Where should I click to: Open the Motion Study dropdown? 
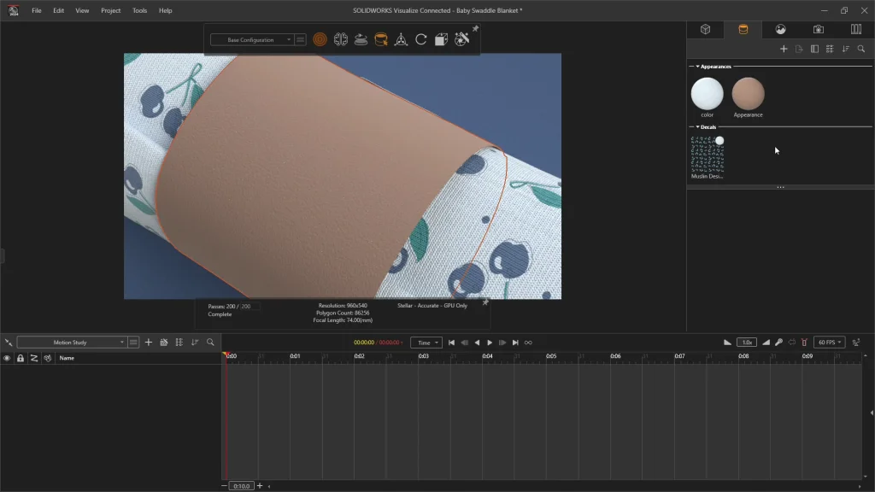click(72, 343)
